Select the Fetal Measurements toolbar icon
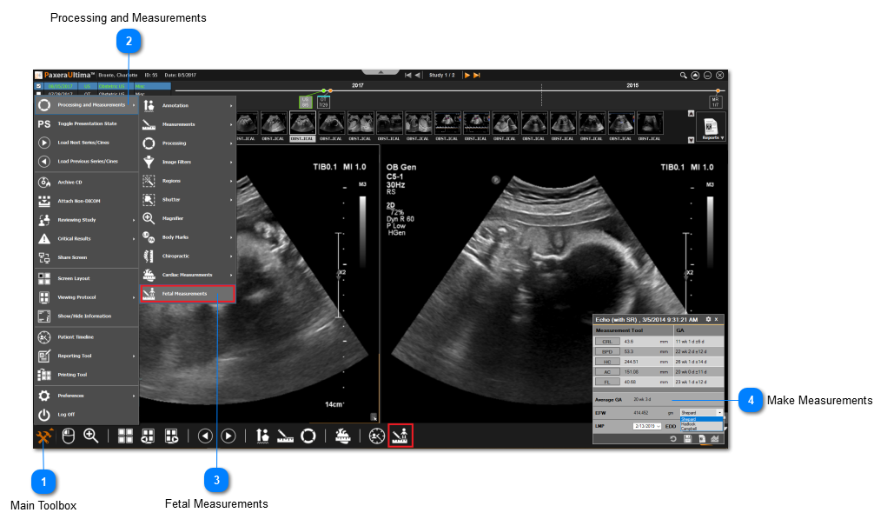The image size is (887, 526). point(400,436)
